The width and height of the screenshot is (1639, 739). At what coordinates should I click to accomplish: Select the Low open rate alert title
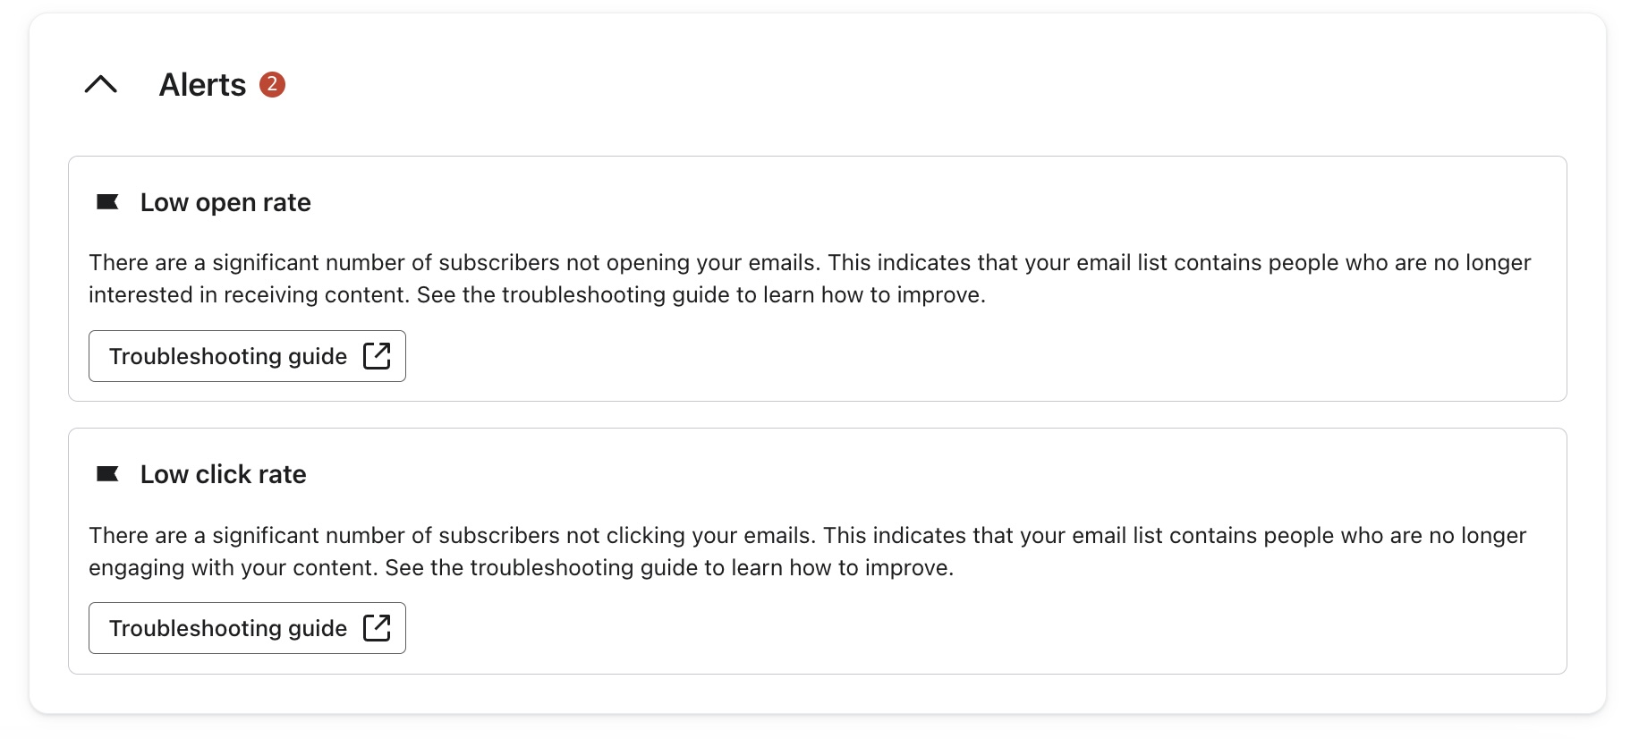pos(225,203)
